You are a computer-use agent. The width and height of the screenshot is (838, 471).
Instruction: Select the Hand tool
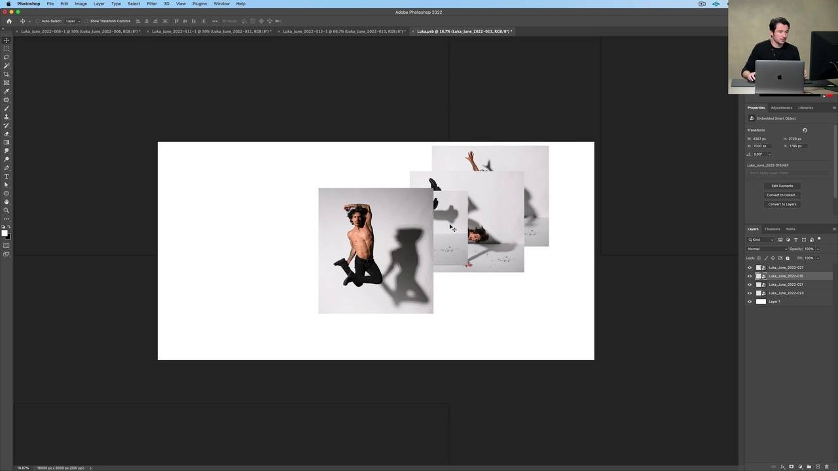point(7,201)
